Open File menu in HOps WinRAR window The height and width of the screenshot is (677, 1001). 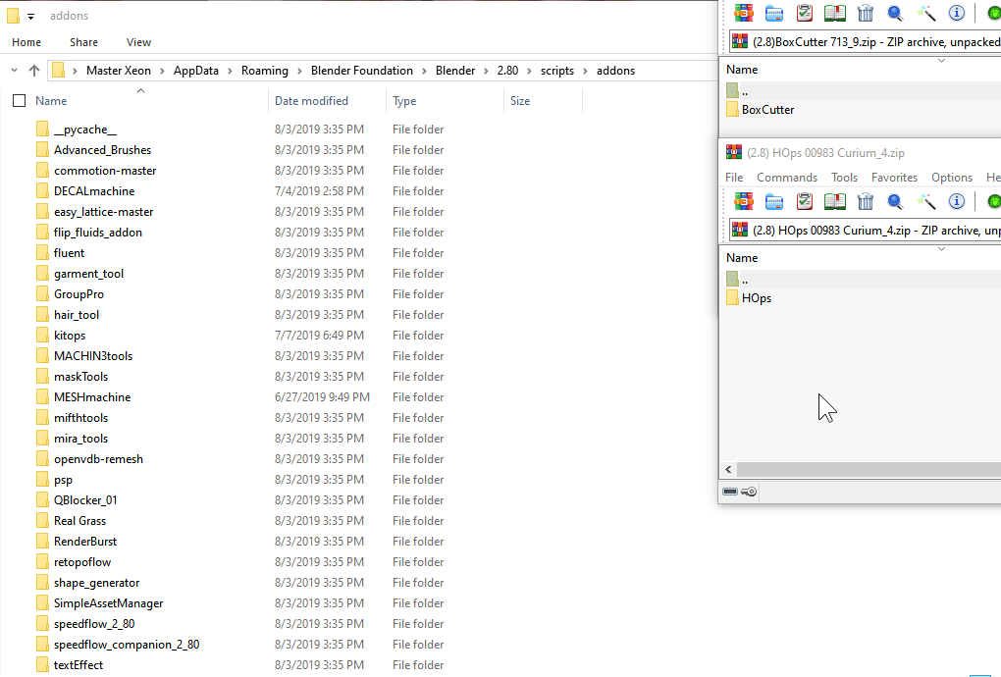click(734, 178)
